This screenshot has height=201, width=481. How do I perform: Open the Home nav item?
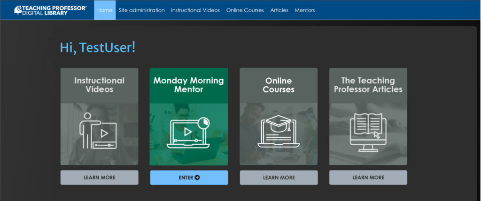pyautogui.click(x=105, y=10)
